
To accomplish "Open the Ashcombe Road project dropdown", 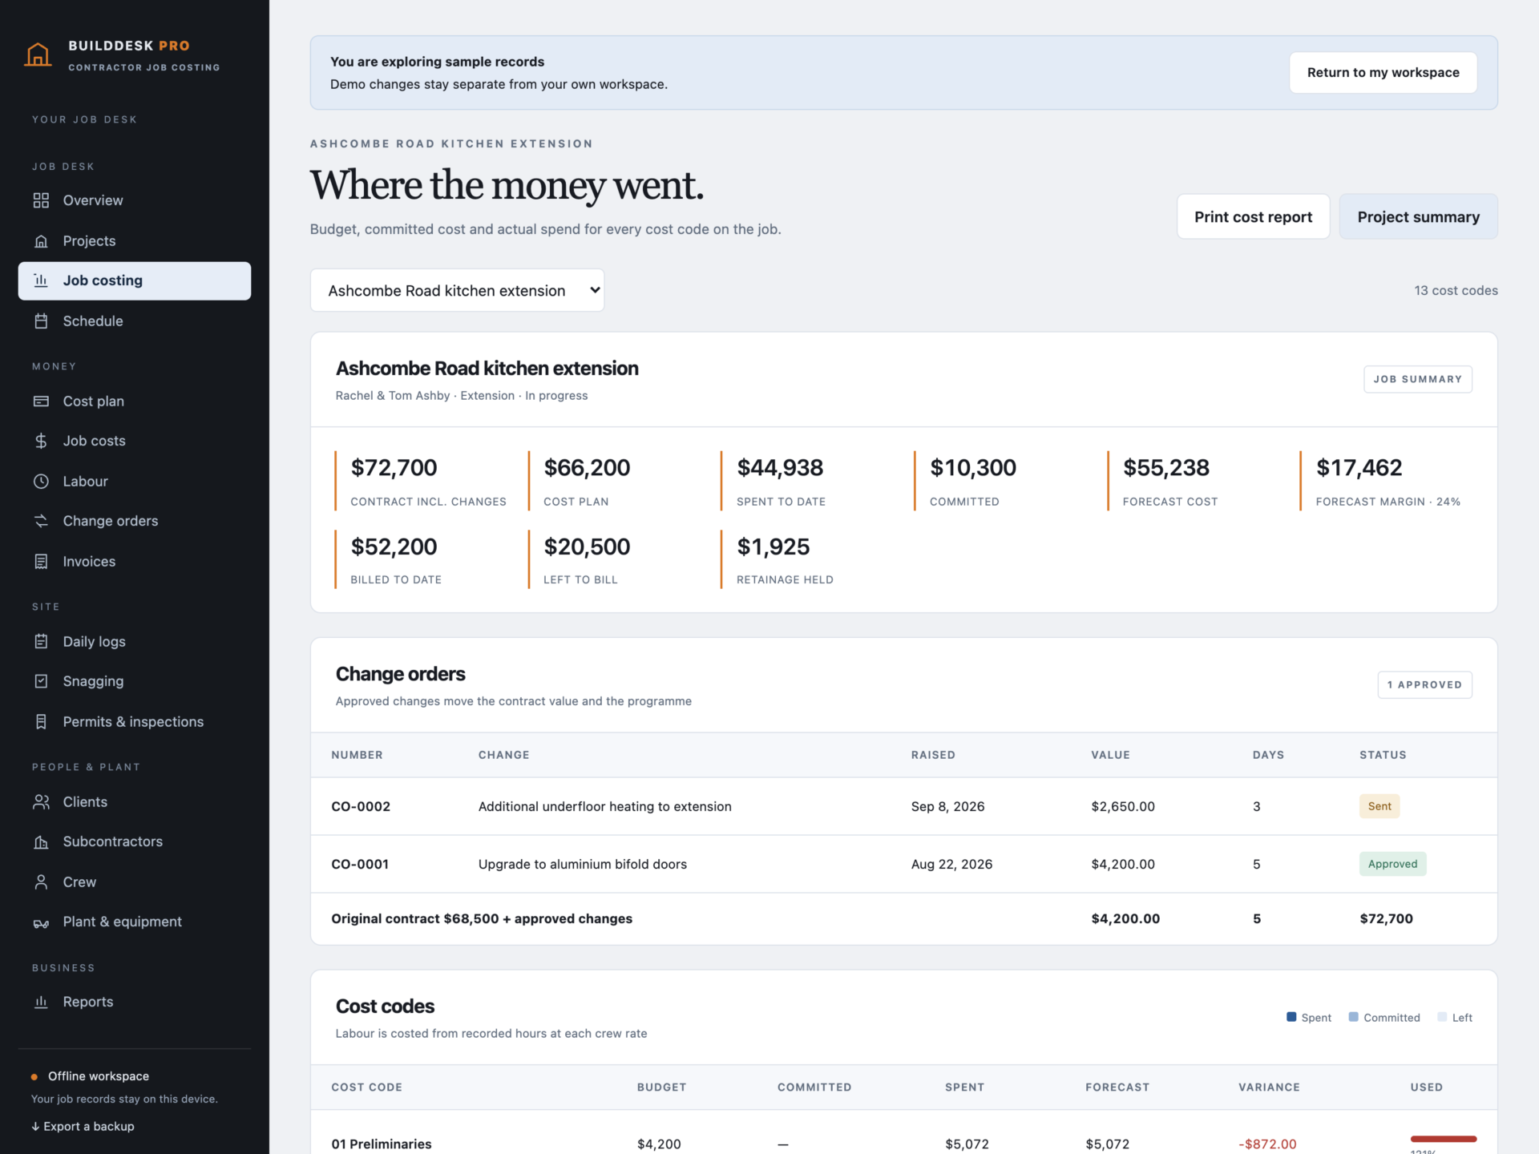I will (x=457, y=290).
